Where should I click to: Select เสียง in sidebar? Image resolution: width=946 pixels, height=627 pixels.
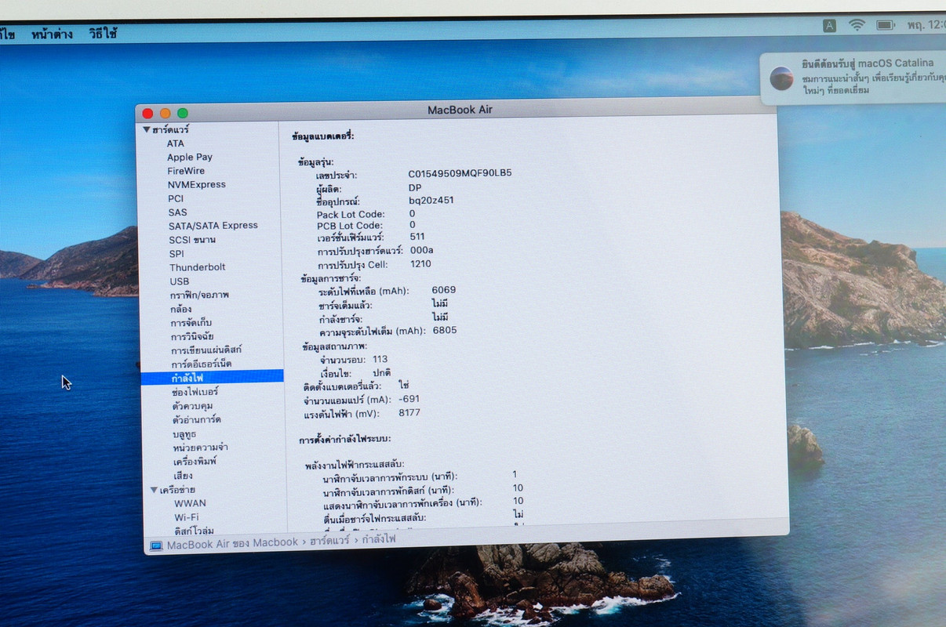pyautogui.click(x=183, y=476)
